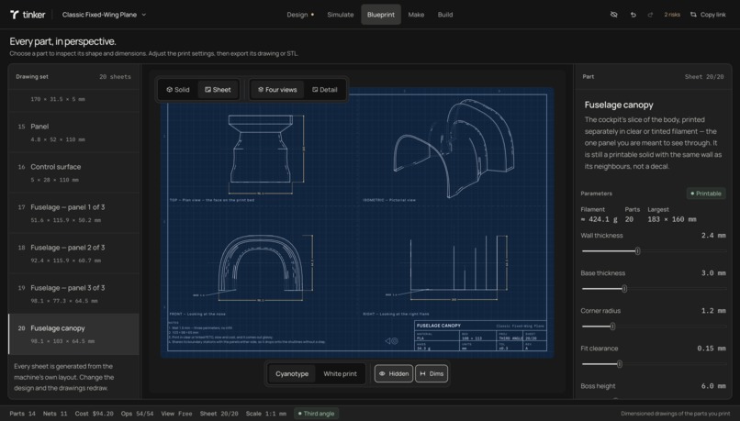Click the top plan view drawing
The width and height of the screenshot is (740, 421).
click(261, 149)
